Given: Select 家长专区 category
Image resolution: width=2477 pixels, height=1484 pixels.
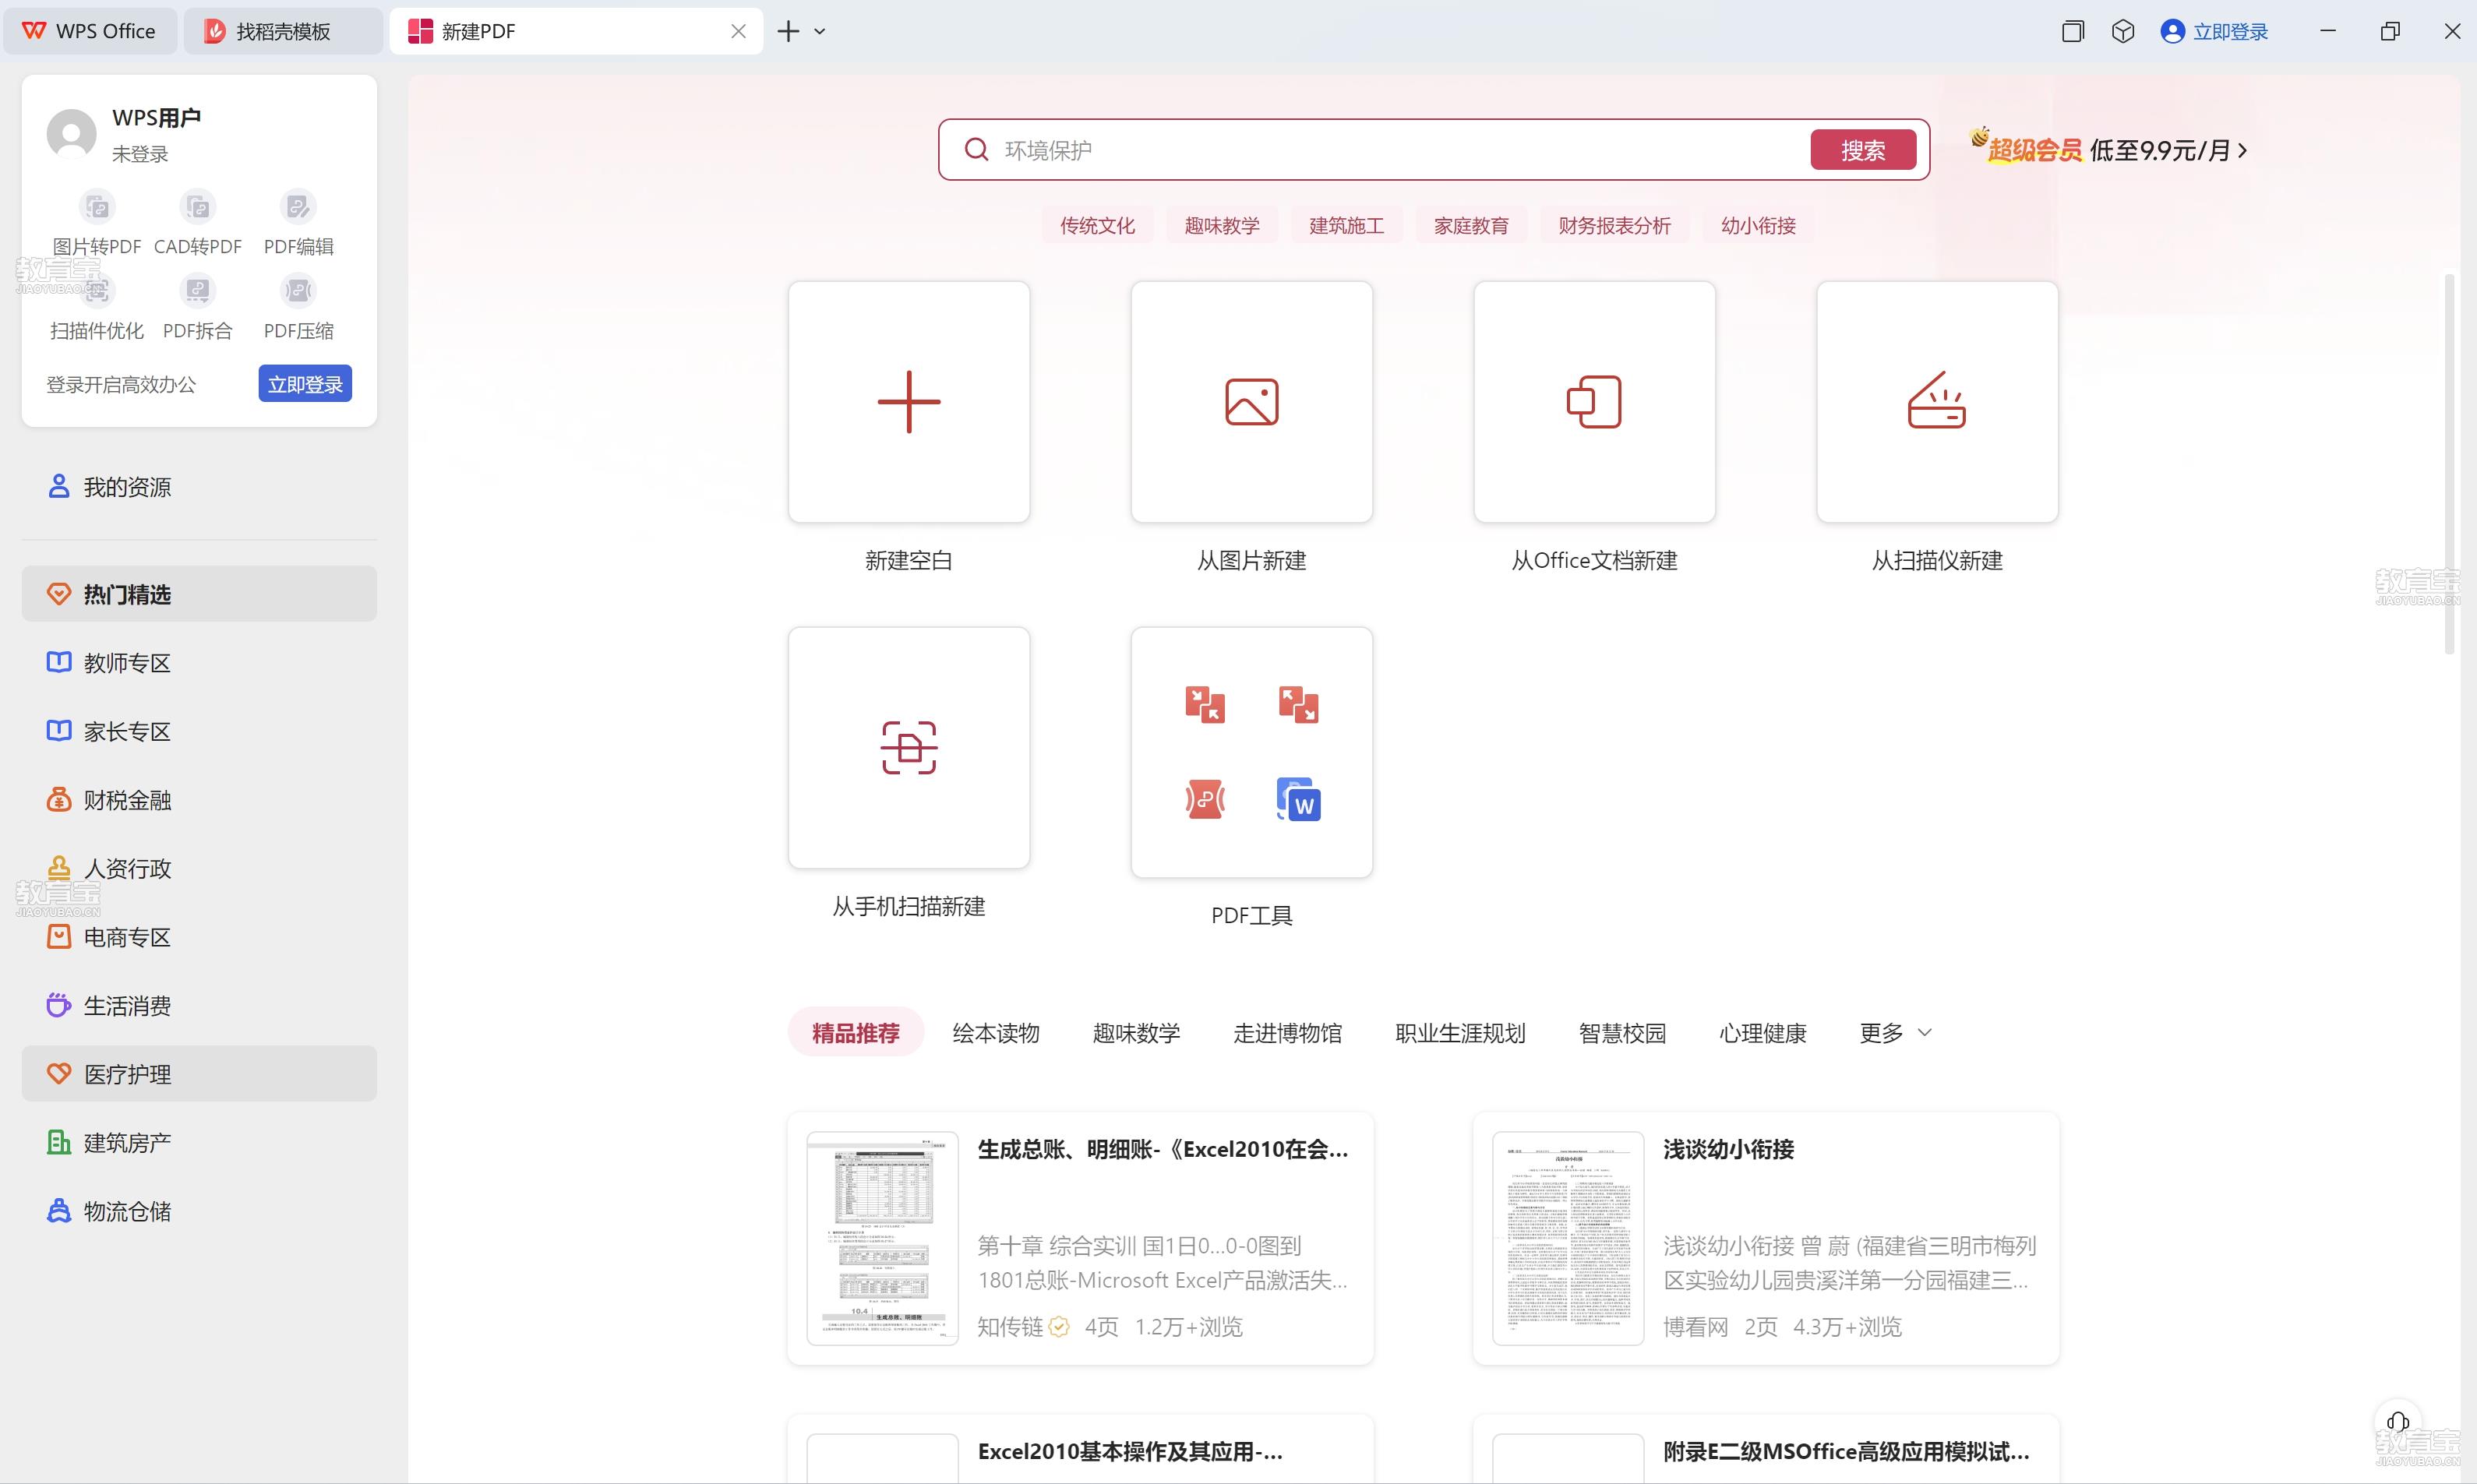Looking at the screenshot, I should [199, 731].
